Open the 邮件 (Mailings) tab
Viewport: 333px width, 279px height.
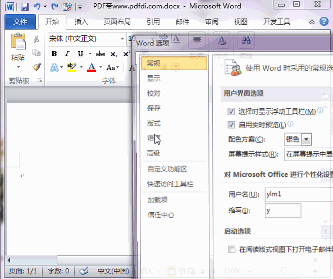[x=183, y=22]
